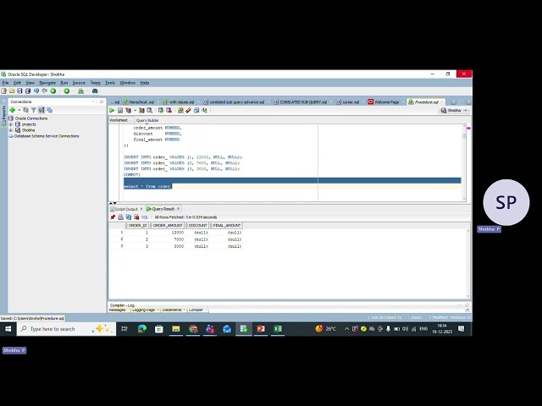Click the Undo icon in main toolbar
The width and height of the screenshot is (542, 406).
click(x=36, y=91)
